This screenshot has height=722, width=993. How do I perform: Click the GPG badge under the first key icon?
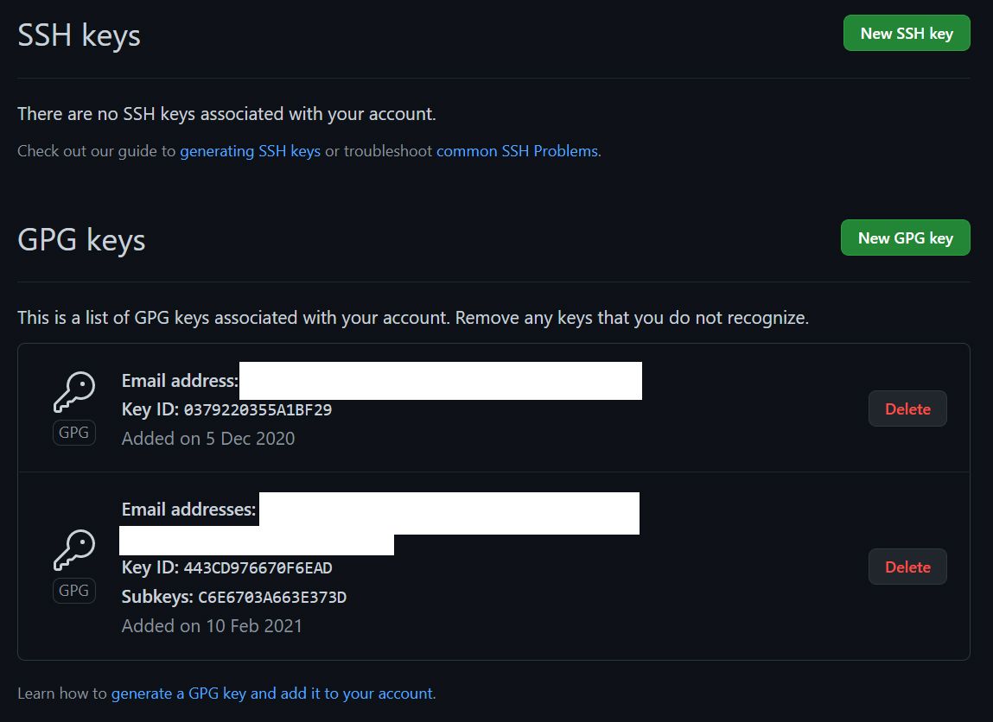point(73,432)
